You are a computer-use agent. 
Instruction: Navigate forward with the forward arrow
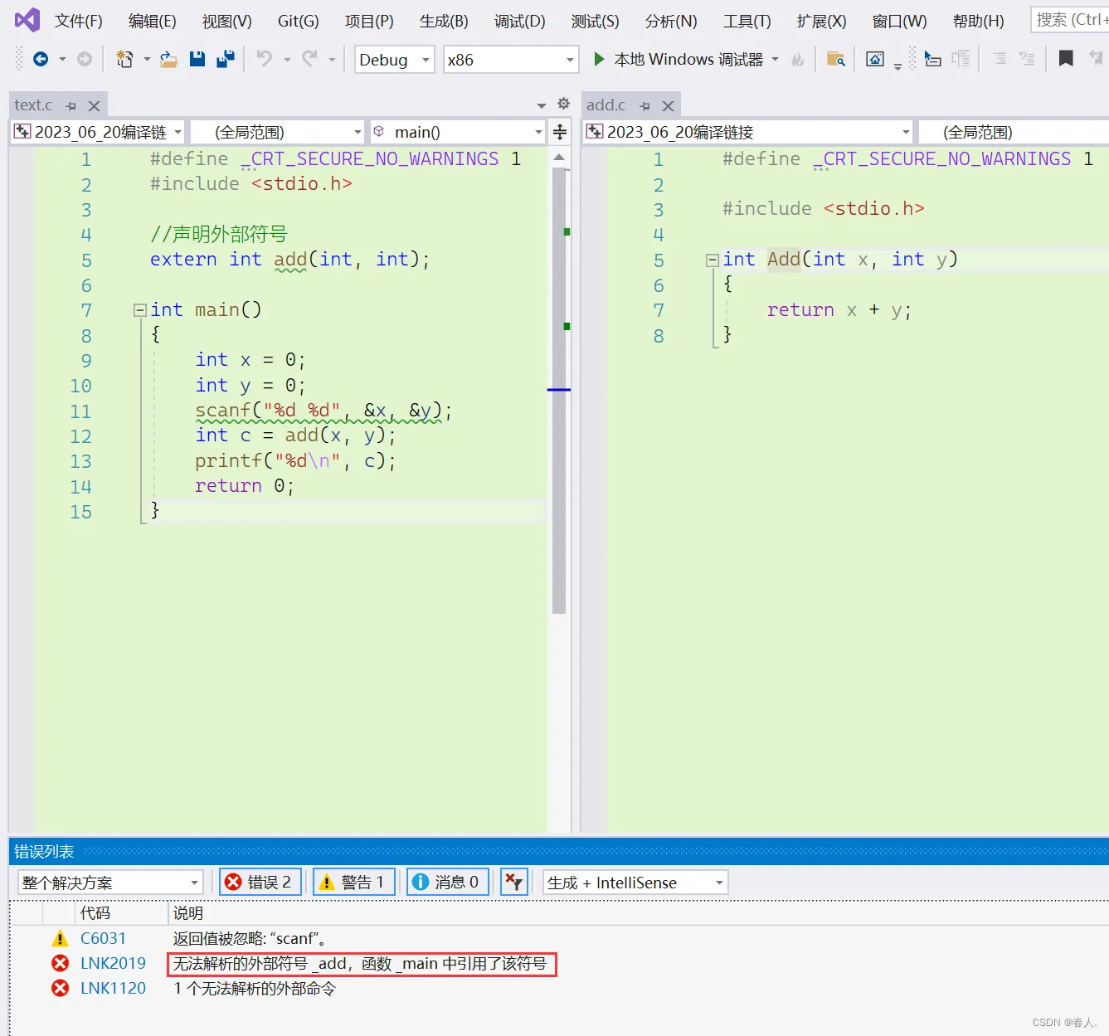85,59
